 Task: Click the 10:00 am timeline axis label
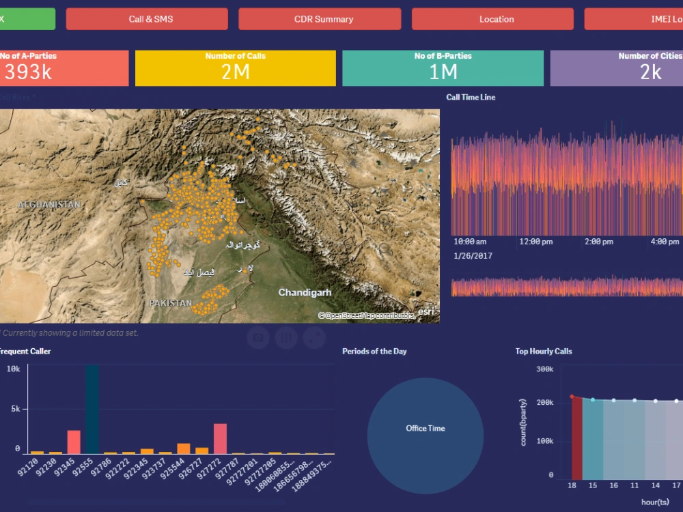tap(470, 242)
